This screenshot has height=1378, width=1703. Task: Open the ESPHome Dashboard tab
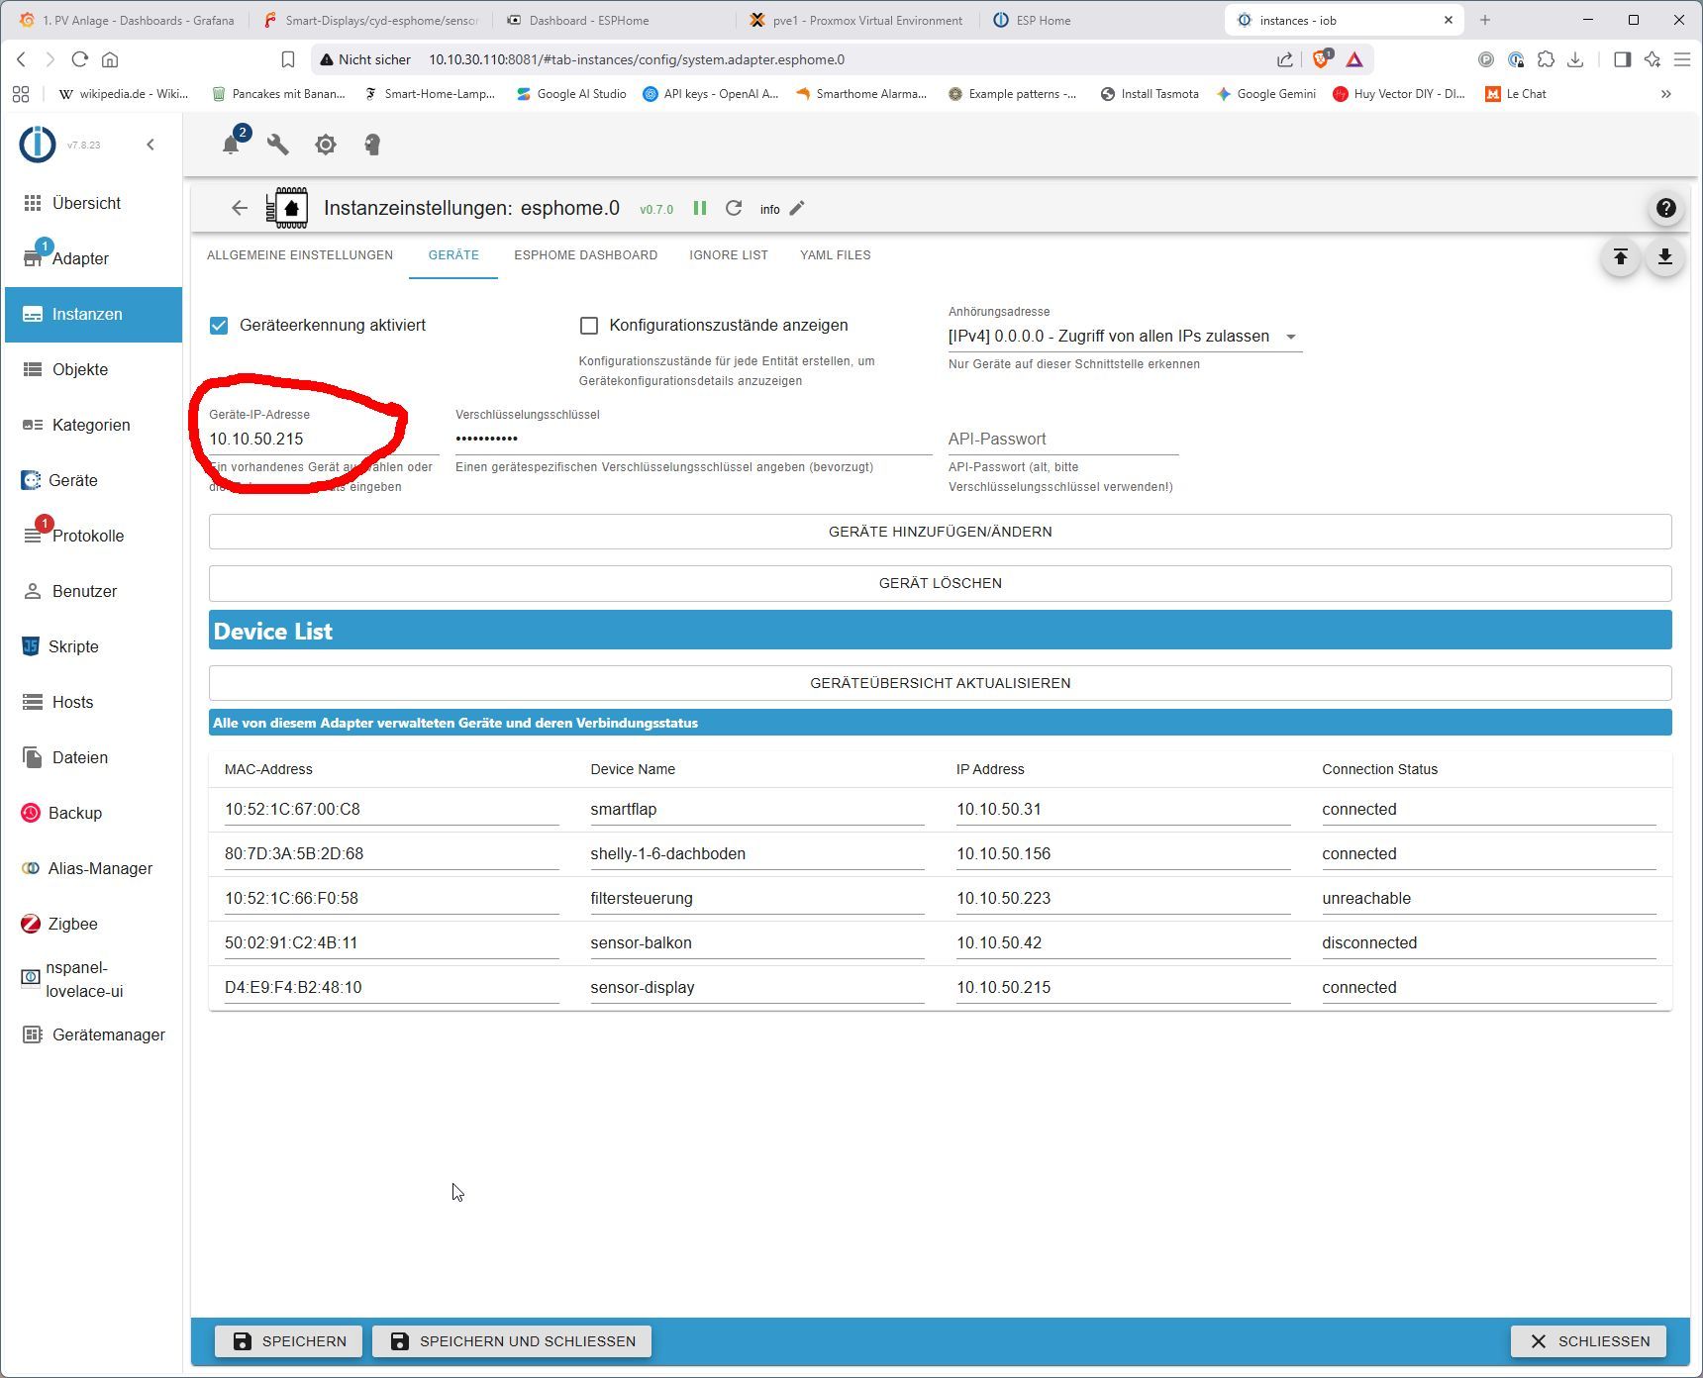tap(586, 255)
